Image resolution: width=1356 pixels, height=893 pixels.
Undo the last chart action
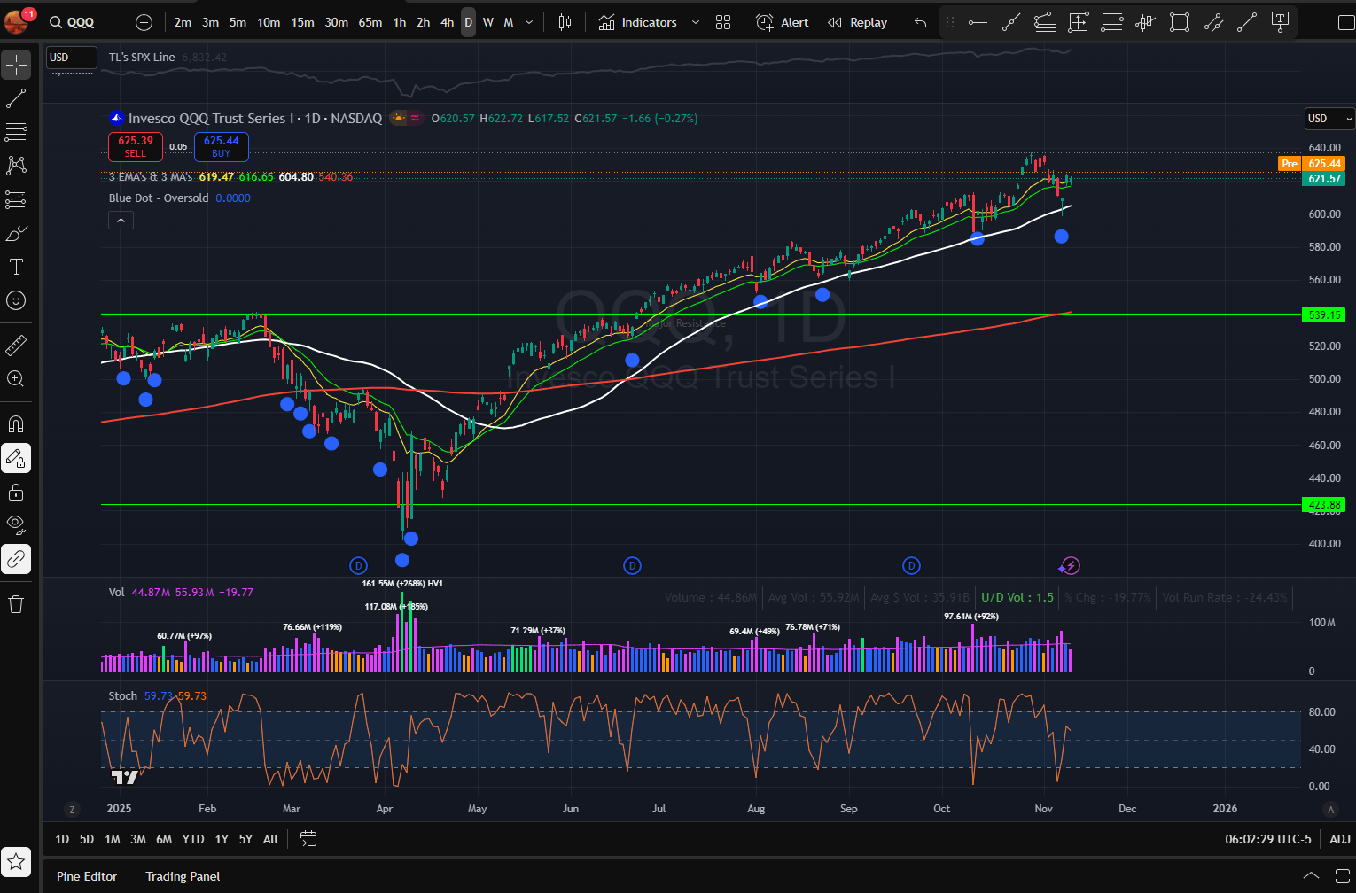920,22
